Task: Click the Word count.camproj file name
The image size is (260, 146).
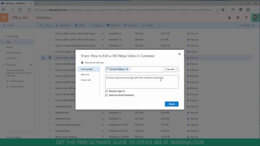Action: tap(66, 137)
